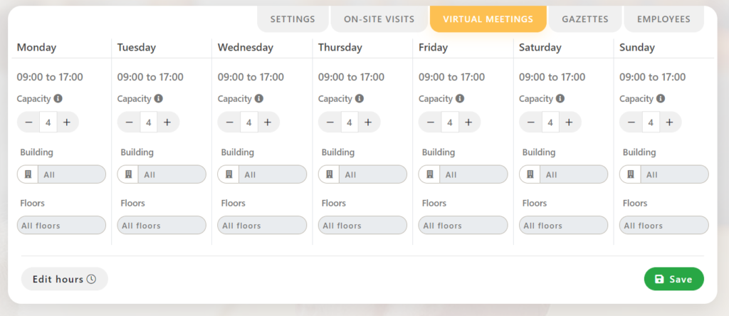Decrease Tuesday capacity with minus button
The image size is (729, 316).
(x=129, y=122)
